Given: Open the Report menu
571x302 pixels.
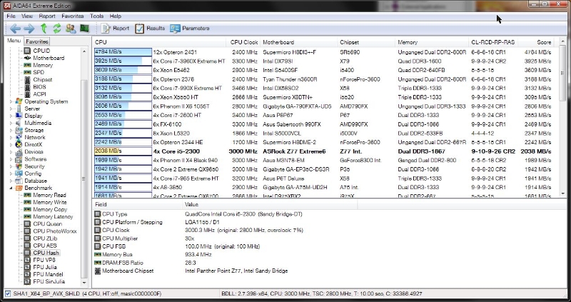Looking at the screenshot, I should (x=47, y=16).
